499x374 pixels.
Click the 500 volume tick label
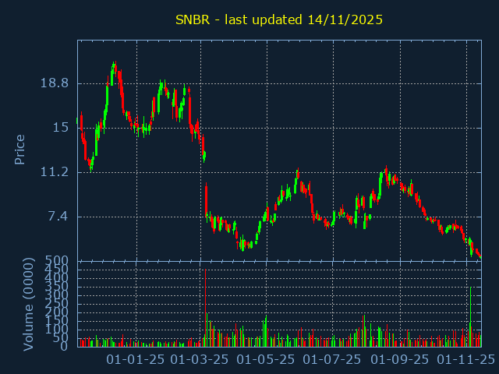coord(56,261)
